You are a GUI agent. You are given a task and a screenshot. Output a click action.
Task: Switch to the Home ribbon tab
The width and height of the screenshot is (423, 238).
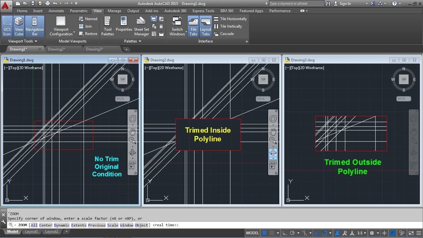coord(22,11)
